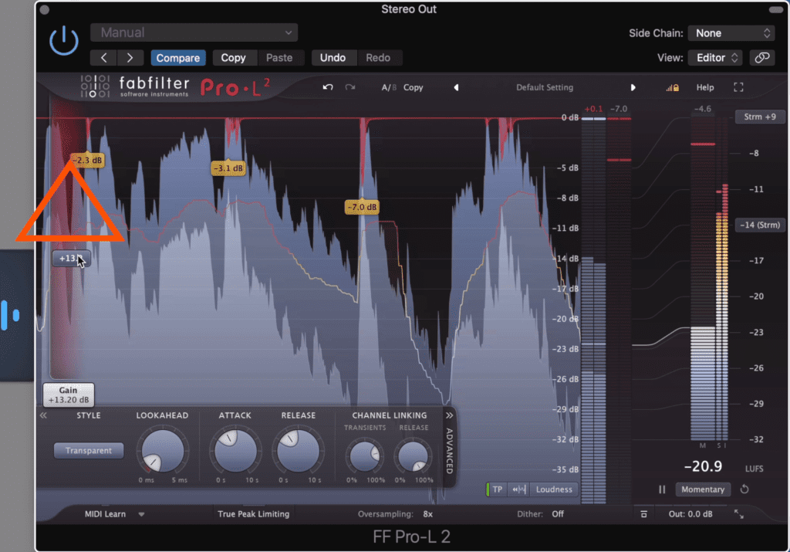This screenshot has height=552, width=790.
Task: Click the channel linking Release knob
Action: 414,455
